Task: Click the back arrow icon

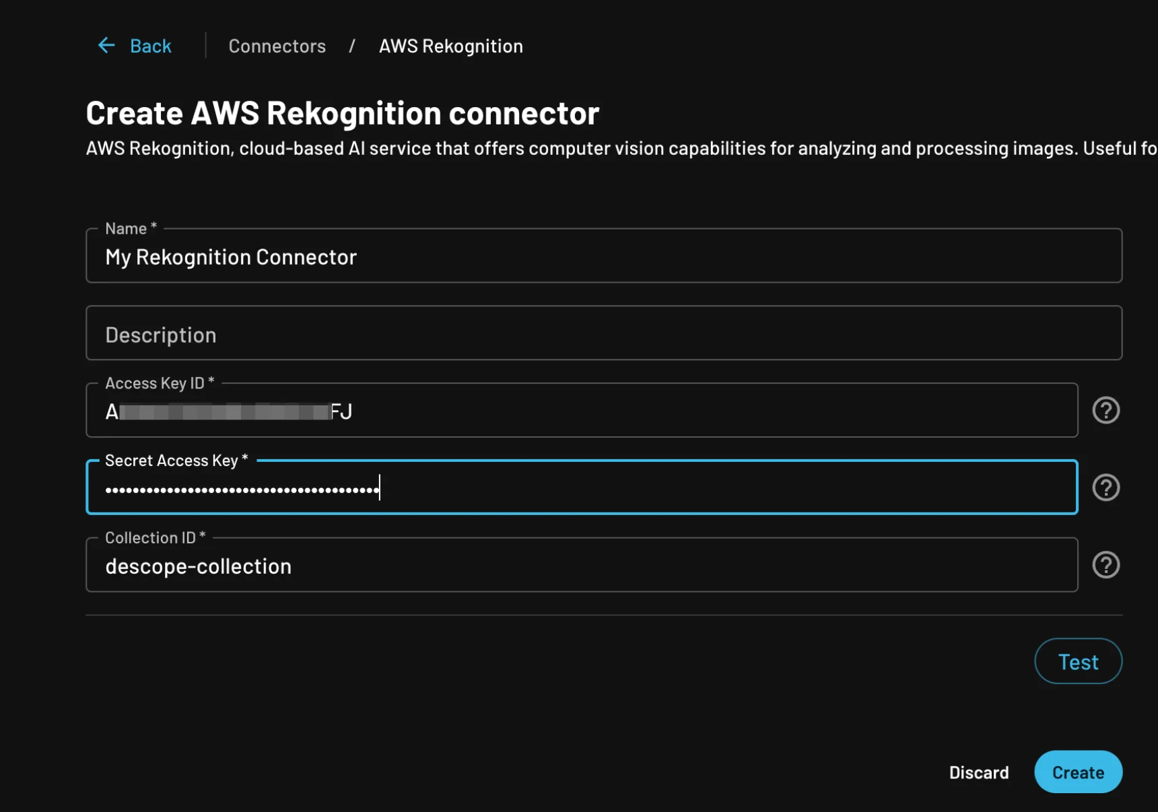Action: click(106, 45)
